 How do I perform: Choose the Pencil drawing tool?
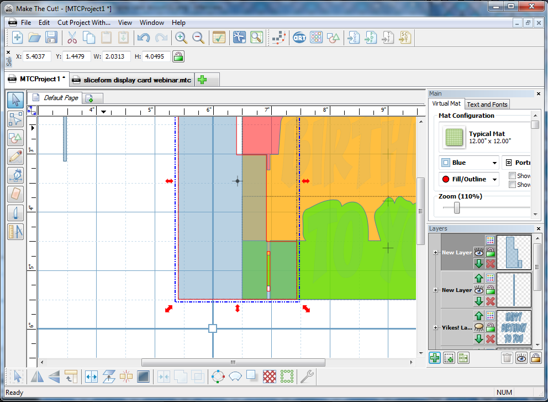tap(15, 156)
